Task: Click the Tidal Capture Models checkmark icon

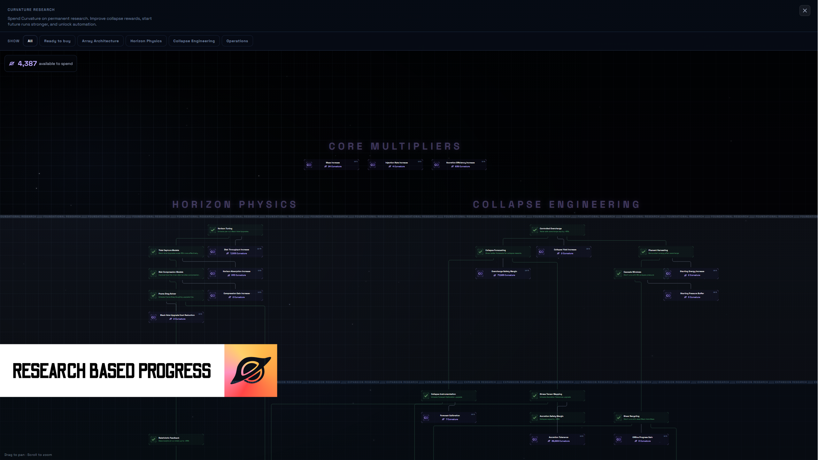Action: click(x=154, y=252)
